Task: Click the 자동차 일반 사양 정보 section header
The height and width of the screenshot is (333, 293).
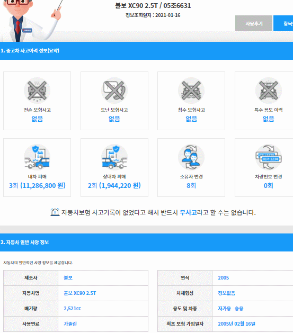Action: (146, 242)
